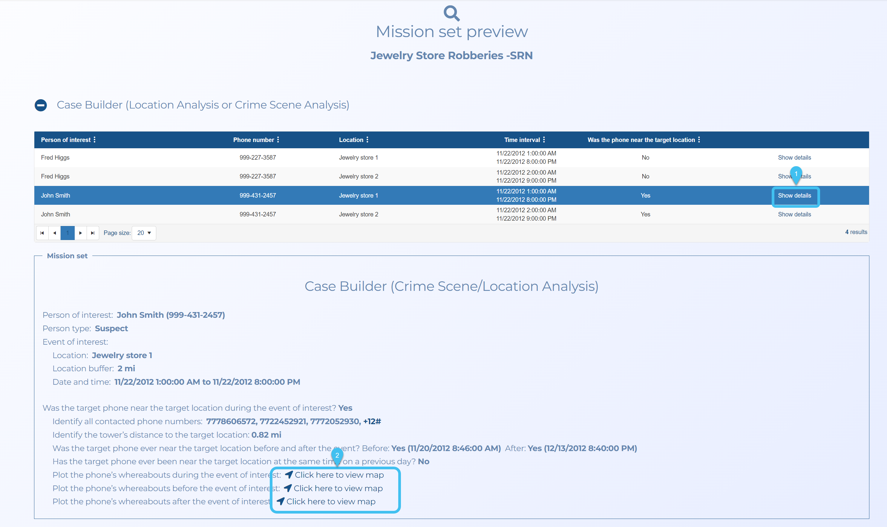Click the magnifier icon above Mission set preview

451,13
